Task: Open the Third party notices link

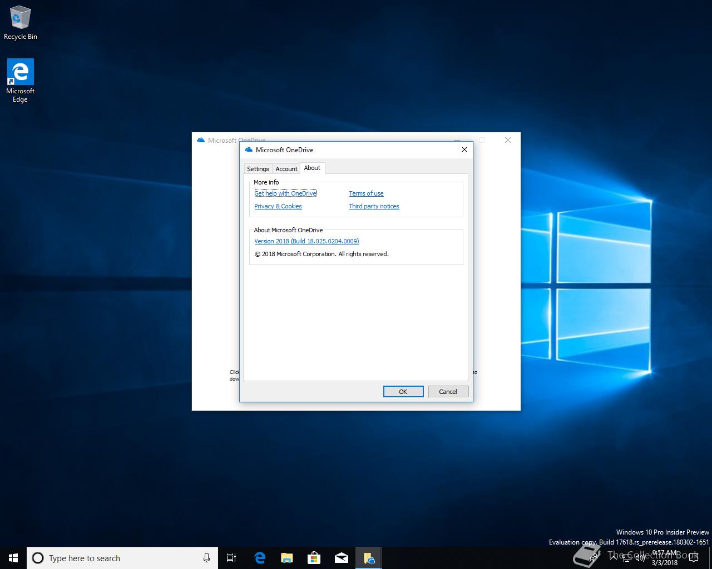Action: pos(374,206)
